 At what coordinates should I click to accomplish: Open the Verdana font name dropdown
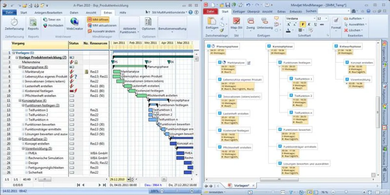313,18
